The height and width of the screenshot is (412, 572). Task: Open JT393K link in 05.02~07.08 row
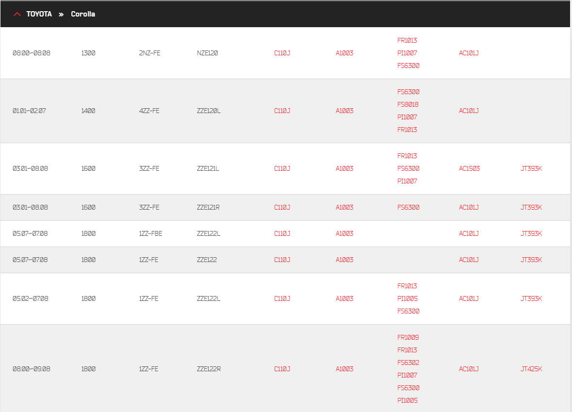[x=531, y=299]
